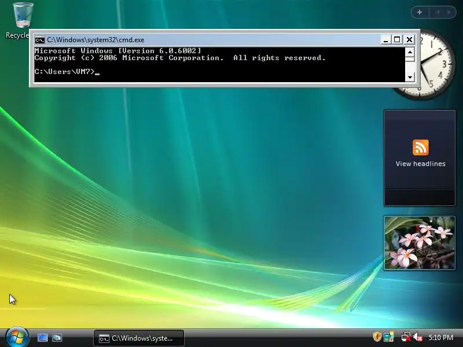Viewport: 463px width, 347px height.
Task: Open the Start menu orb
Action: point(17,337)
